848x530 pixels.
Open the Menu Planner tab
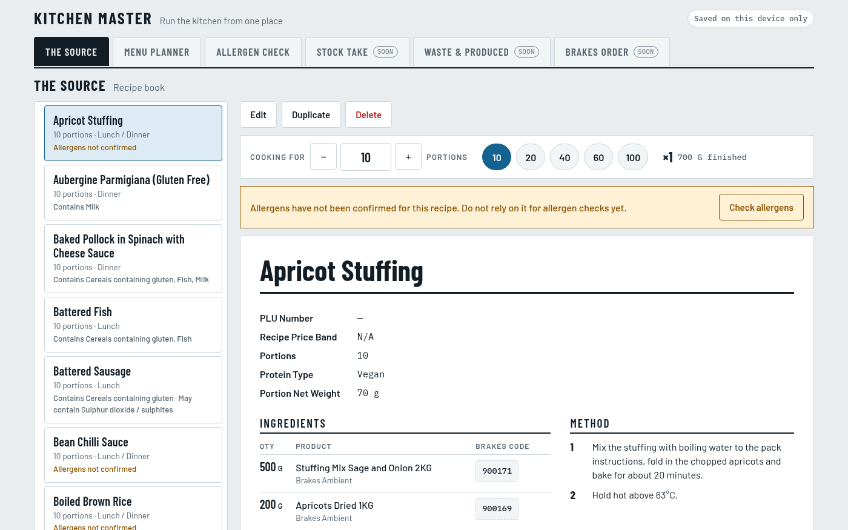pyautogui.click(x=157, y=52)
